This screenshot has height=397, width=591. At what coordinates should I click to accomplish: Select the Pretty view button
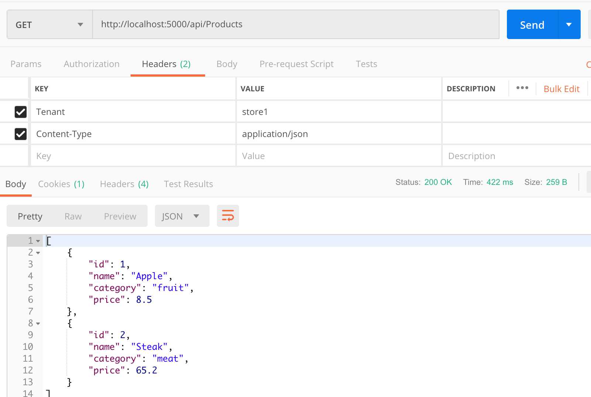(30, 216)
